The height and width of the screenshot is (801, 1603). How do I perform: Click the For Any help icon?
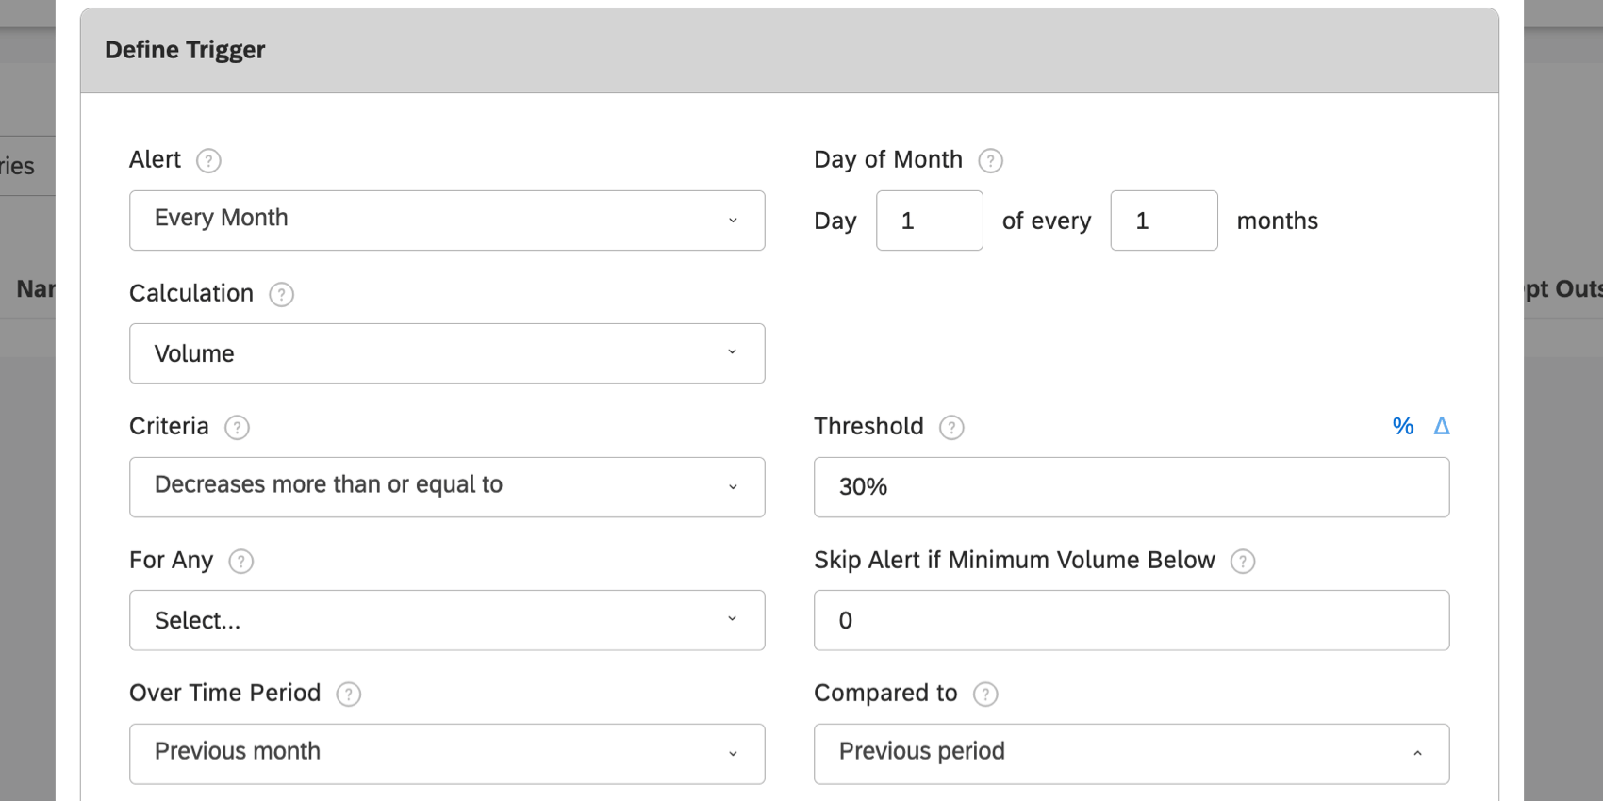[x=241, y=562]
